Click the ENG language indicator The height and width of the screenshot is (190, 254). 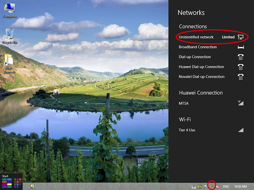pos(226,187)
